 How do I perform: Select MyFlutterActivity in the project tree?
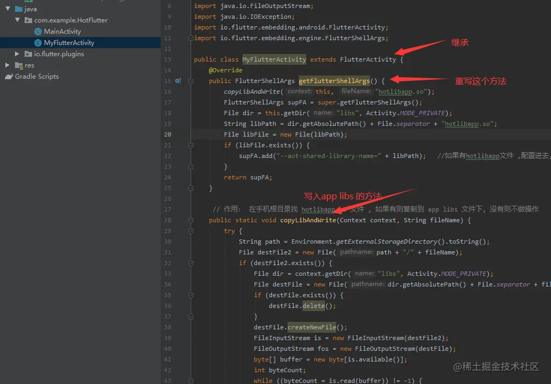(69, 43)
